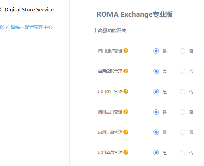The image size is (204, 166).
Task: Click help icon beside 启用组织管理
Action: pos(126,51)
